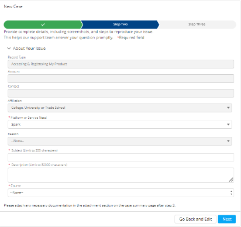The width and height of the screenshot is (241, 227).
Task: Click the completed Step One checkmark
Action: click(43, 25)
